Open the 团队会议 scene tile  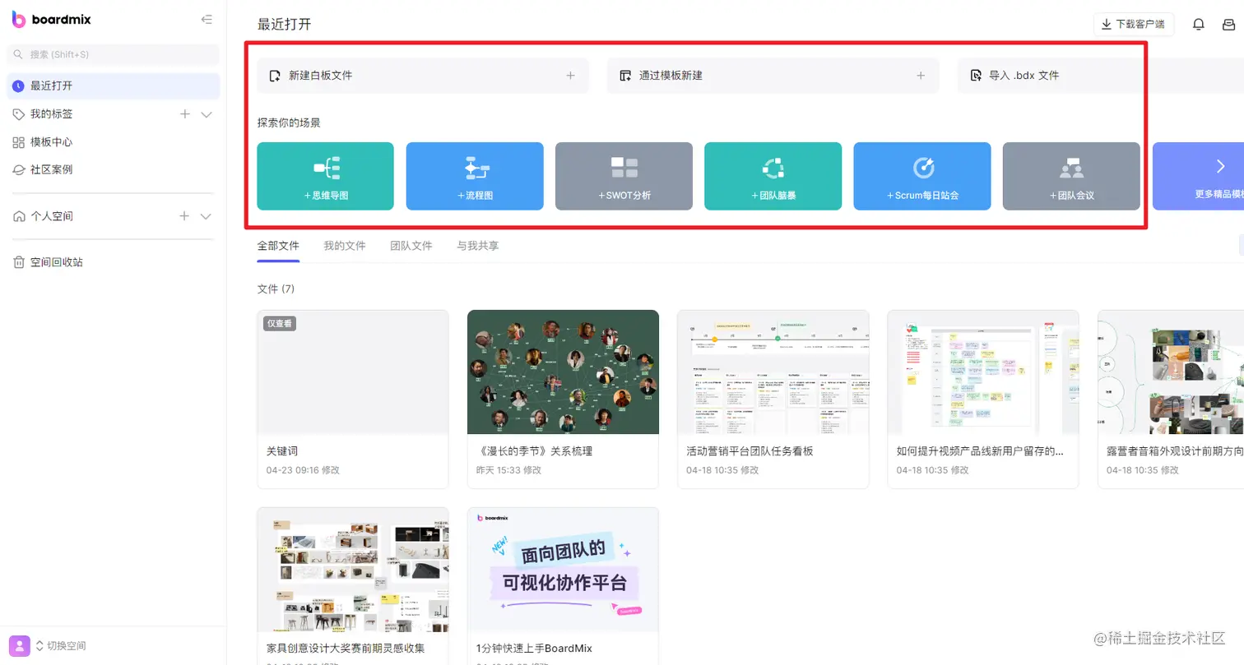1071,176
